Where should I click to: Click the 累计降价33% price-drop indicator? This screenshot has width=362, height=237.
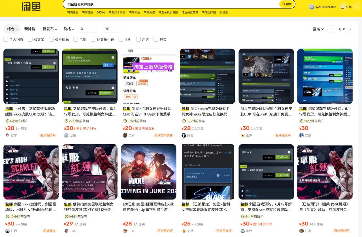click(x=144, y=128)
